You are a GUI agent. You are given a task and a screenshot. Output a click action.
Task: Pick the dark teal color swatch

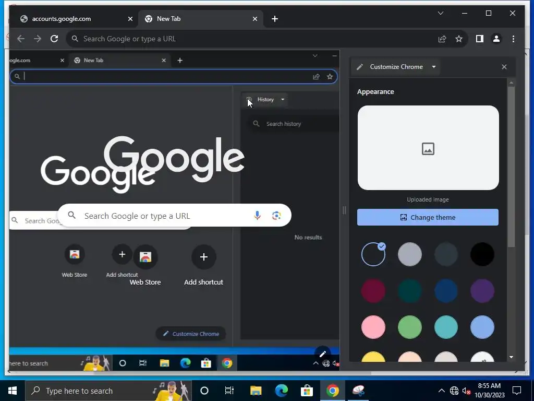click(x=410, y=291)
